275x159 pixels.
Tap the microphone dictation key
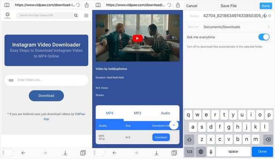(211, 152)
